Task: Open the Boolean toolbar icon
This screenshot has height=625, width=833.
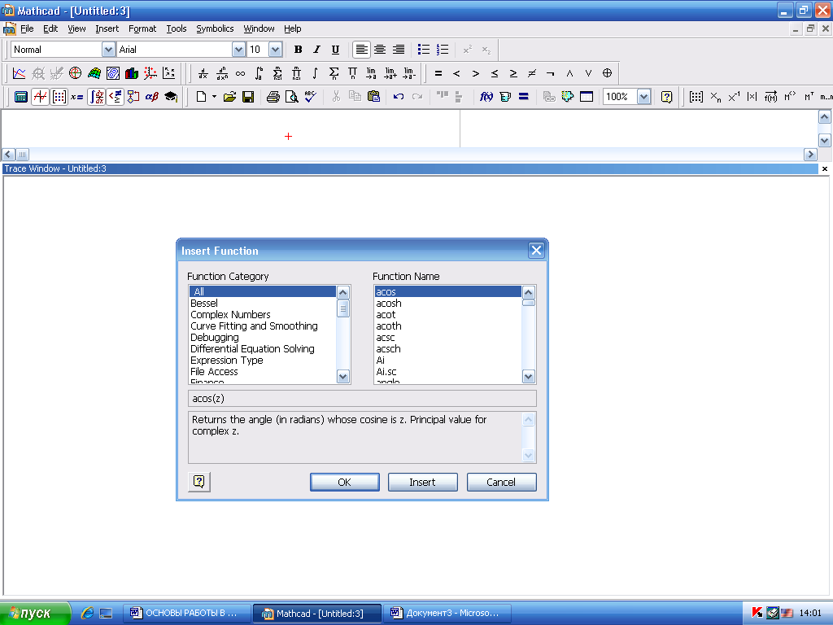Action: pyautogui.click(x=115, y=97)
